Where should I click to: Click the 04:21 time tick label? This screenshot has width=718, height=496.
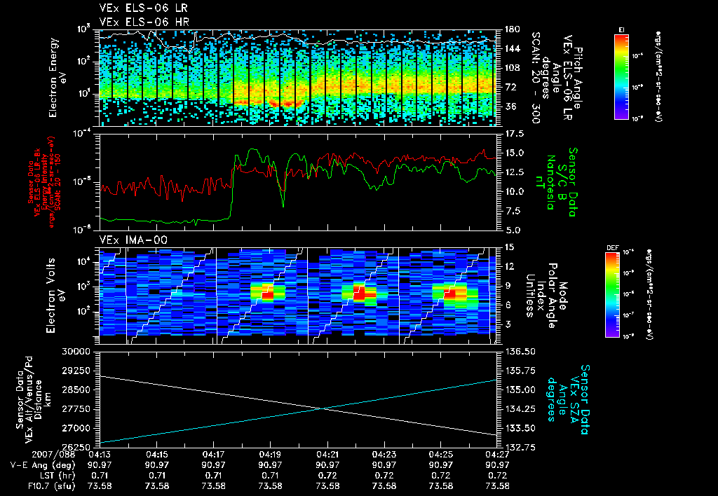coord(327,455)
